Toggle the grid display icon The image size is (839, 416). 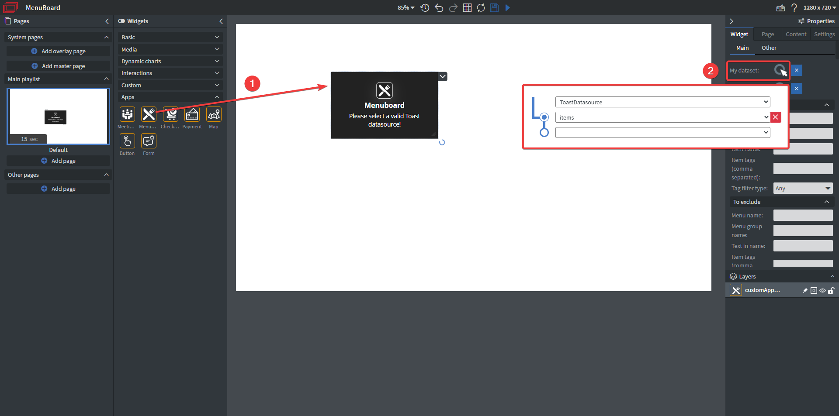click(467, 8)
